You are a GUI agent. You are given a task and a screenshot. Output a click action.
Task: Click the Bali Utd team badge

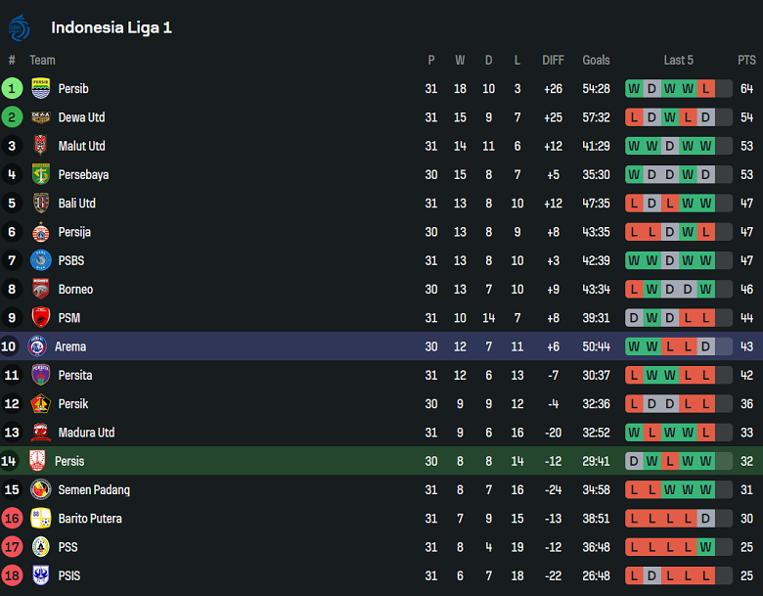[x=40, y=204]
